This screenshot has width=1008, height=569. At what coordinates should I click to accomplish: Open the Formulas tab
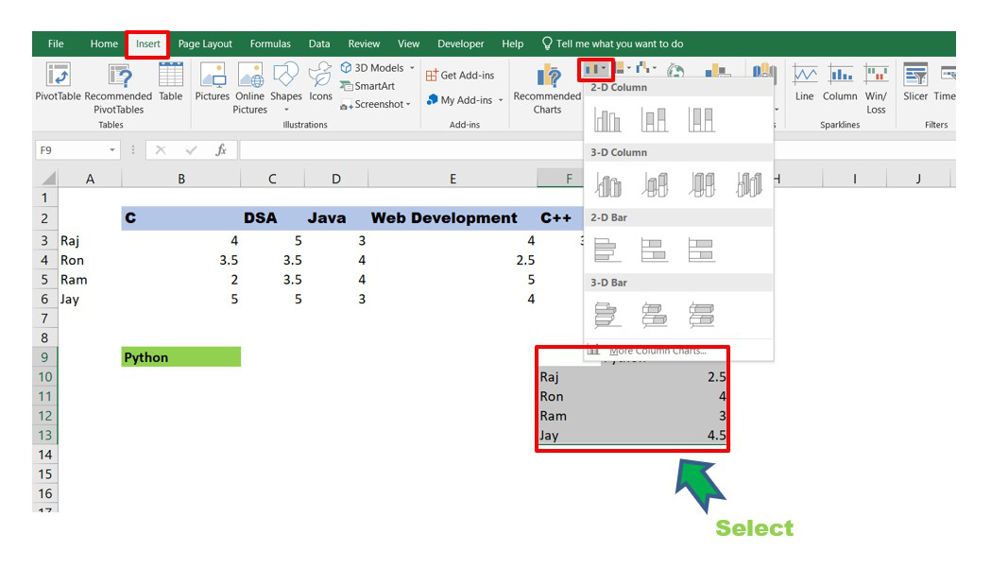pyautogui.click(x=270, y=43)
